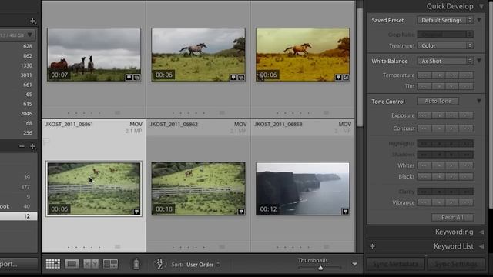Click Contrast small-decrease arrow button
The image size is (493, 277).
click(x=439, y=128)
